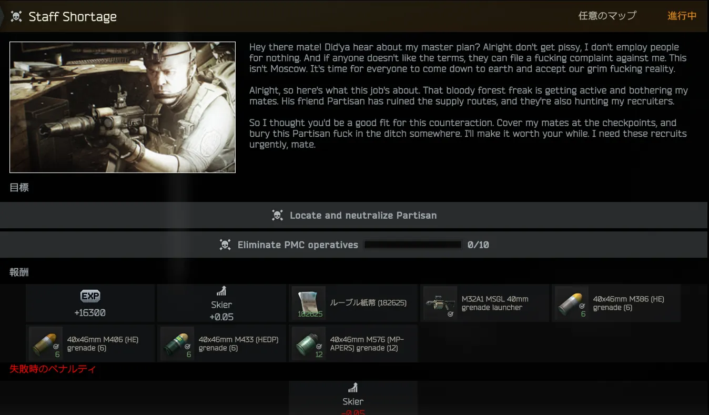Click the rouble banknotes reward icon
The image size is (709, 415).
[x=309, y=303]
